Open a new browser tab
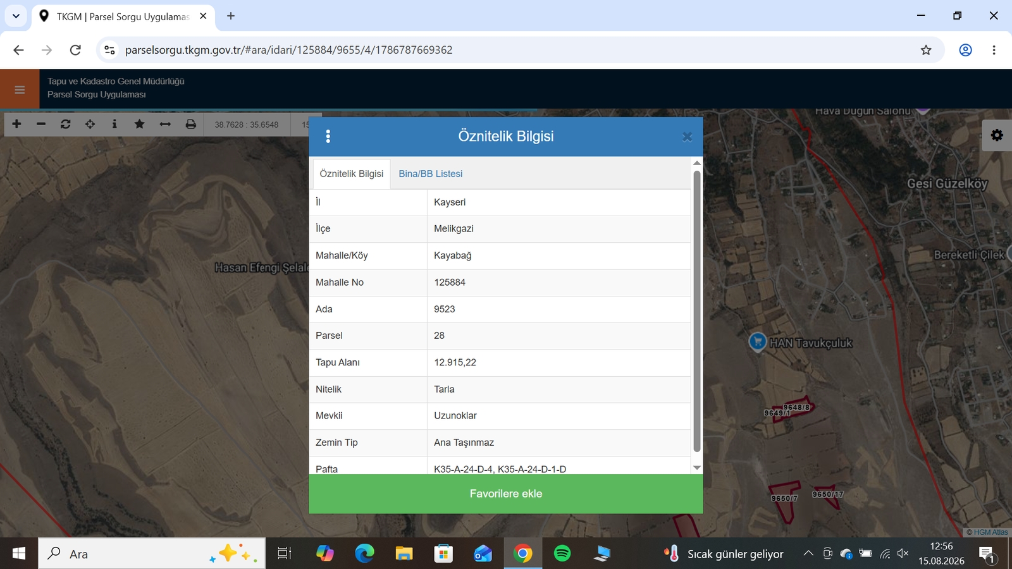This screenshot has width=1012, height=569. [x=231, y=16]
